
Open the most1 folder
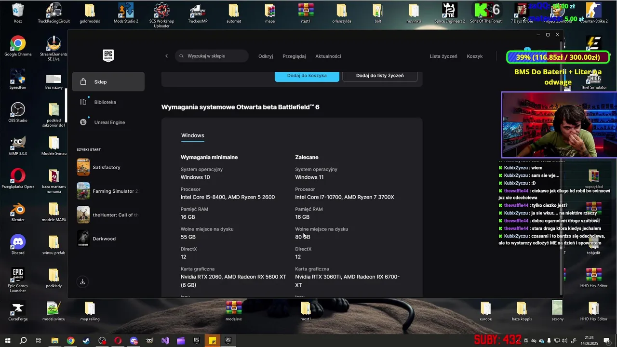coord(306,311)
